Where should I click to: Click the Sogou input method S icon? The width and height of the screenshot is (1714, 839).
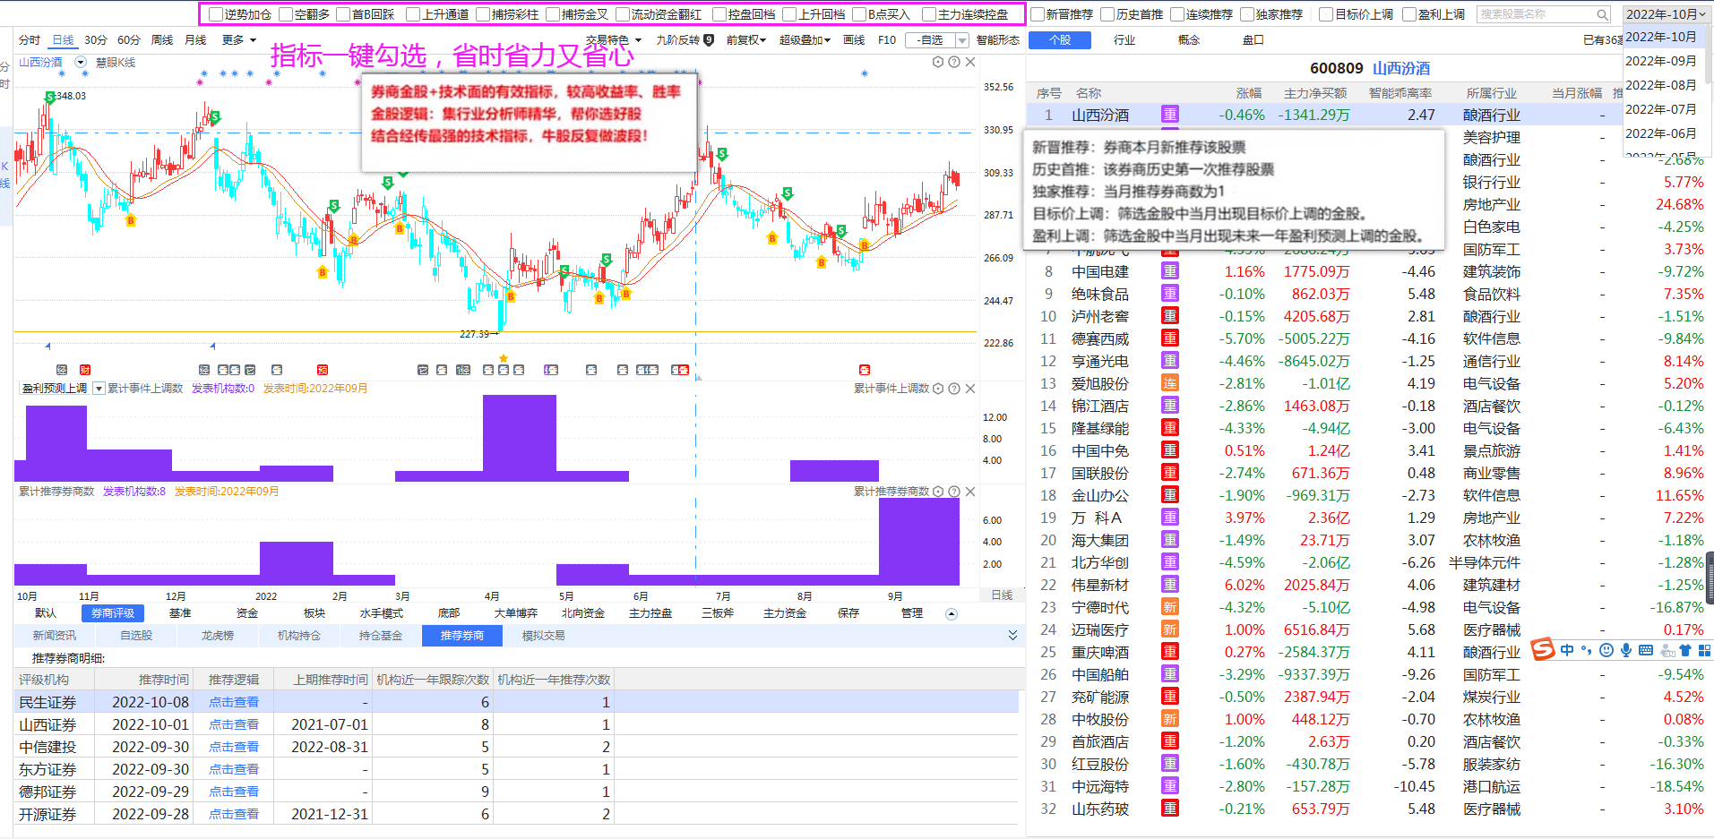[1543, 649]
